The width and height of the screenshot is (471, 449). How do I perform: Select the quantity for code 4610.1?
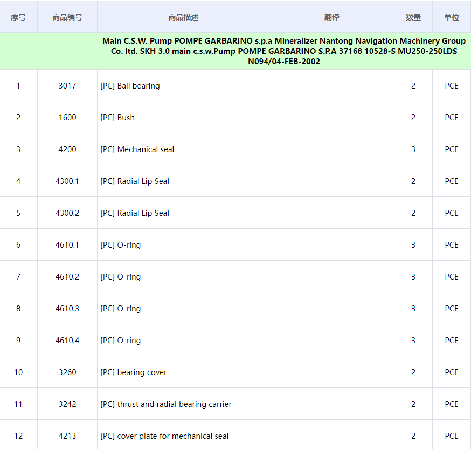[413, 245]
